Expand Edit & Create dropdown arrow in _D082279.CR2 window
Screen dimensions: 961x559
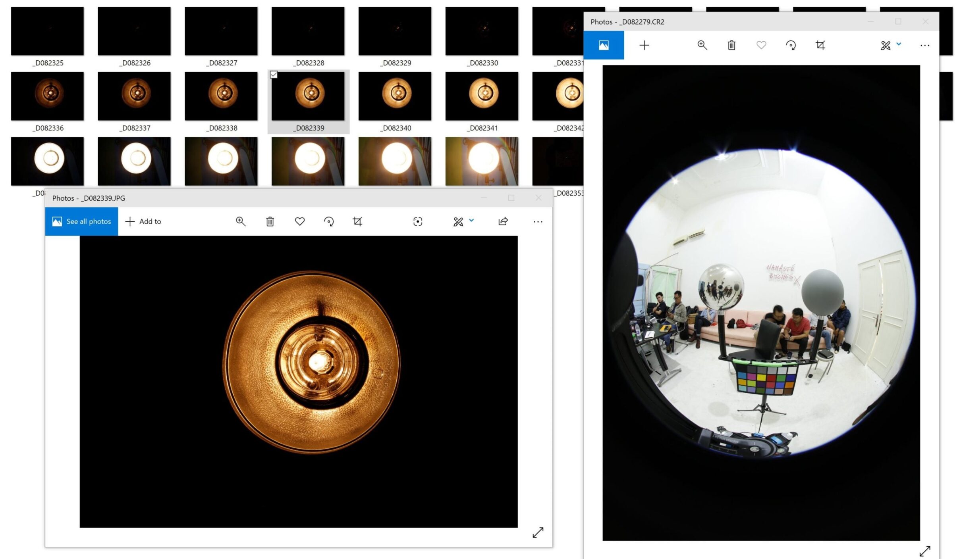click(899, 44)
